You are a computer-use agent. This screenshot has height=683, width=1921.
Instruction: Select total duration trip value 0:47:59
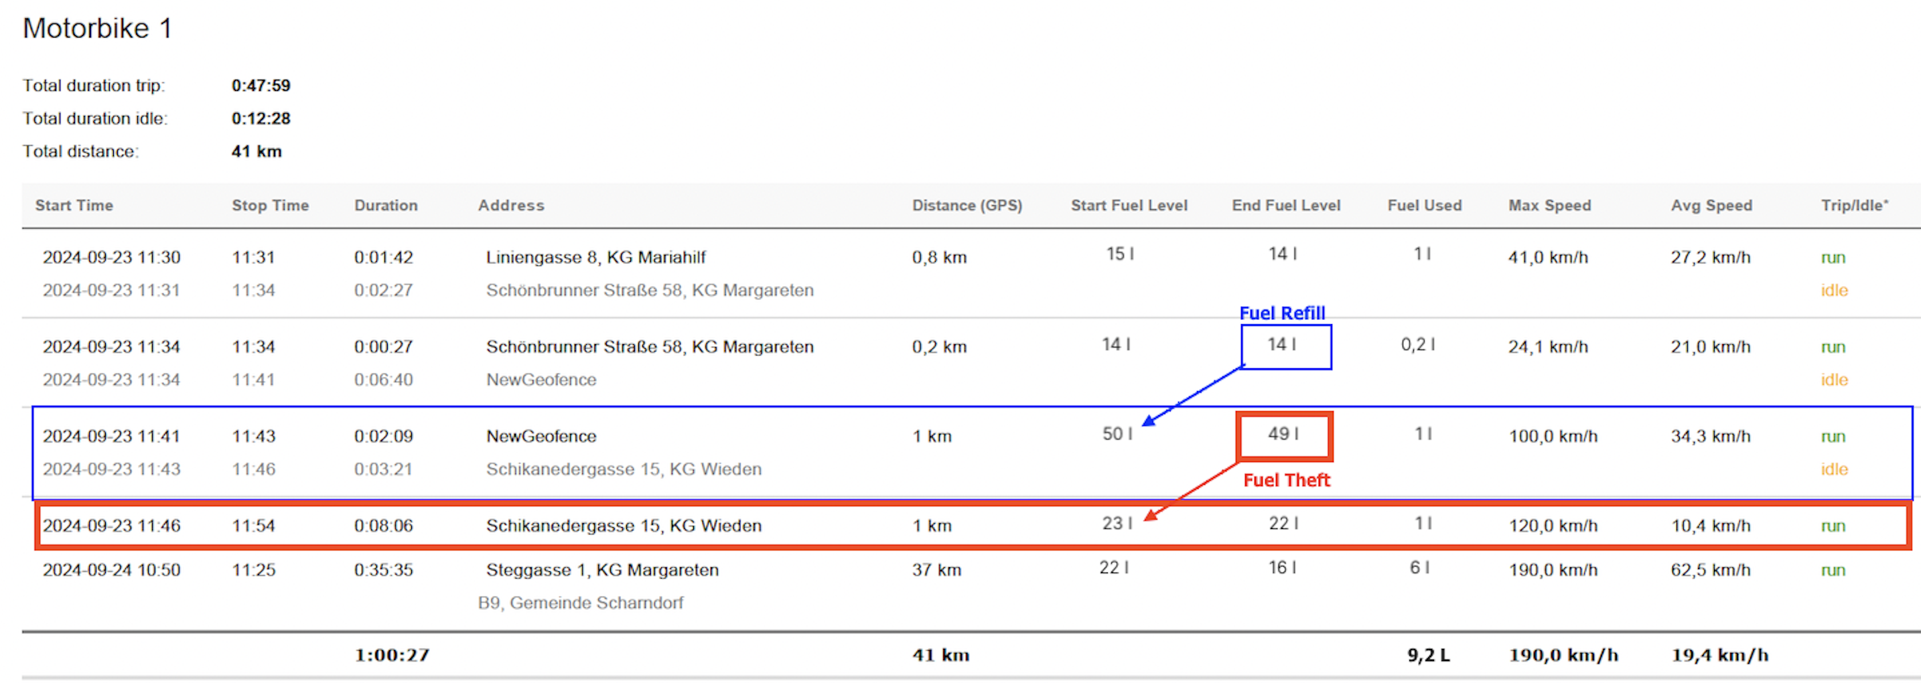pyautogui.click(x=261, y=85)
